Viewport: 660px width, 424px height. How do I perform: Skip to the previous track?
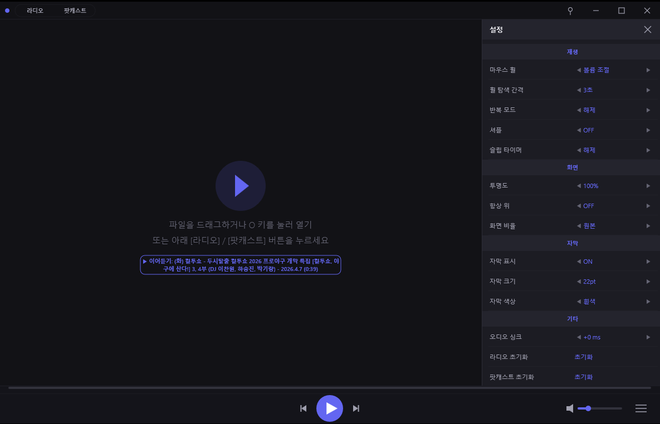click(304, 408)
